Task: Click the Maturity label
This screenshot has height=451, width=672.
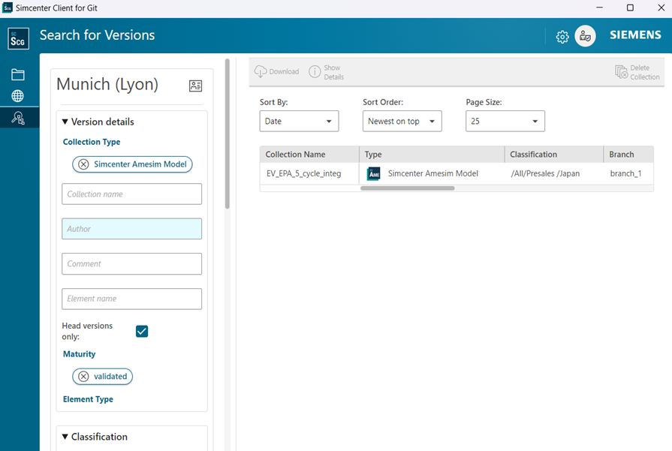Action: pos(80,354)
